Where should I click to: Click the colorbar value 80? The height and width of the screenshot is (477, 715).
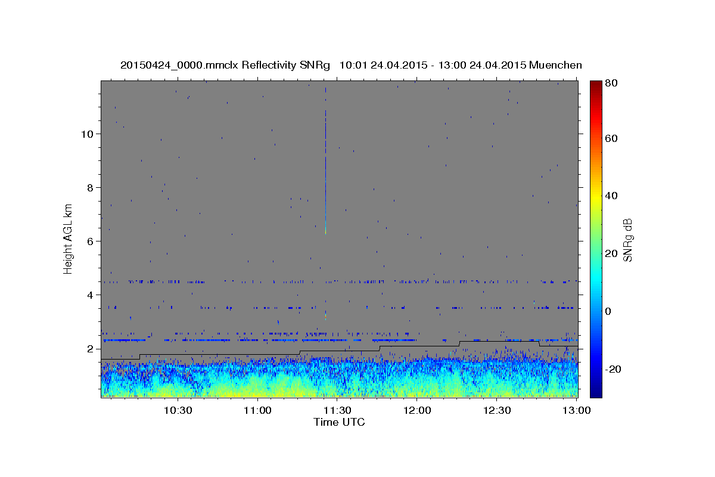[611, 83]
